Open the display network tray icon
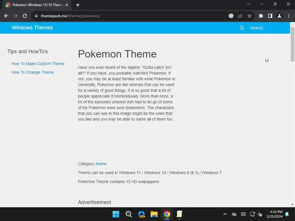 pos(252,214)
